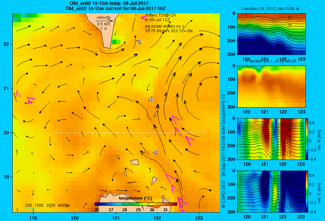This screenshot has height=221, width=325.
Task: Click the latitude label 22 on map axis
Action: (6, 44)
